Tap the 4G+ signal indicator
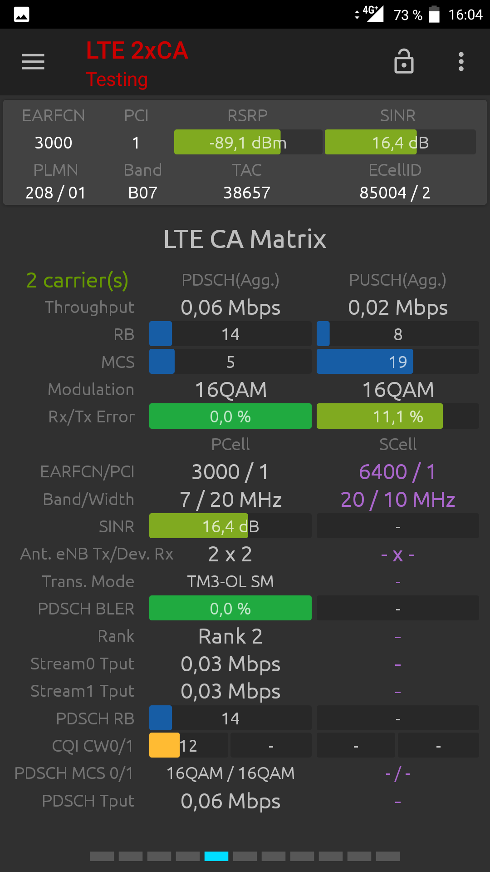 pos(372,14)
